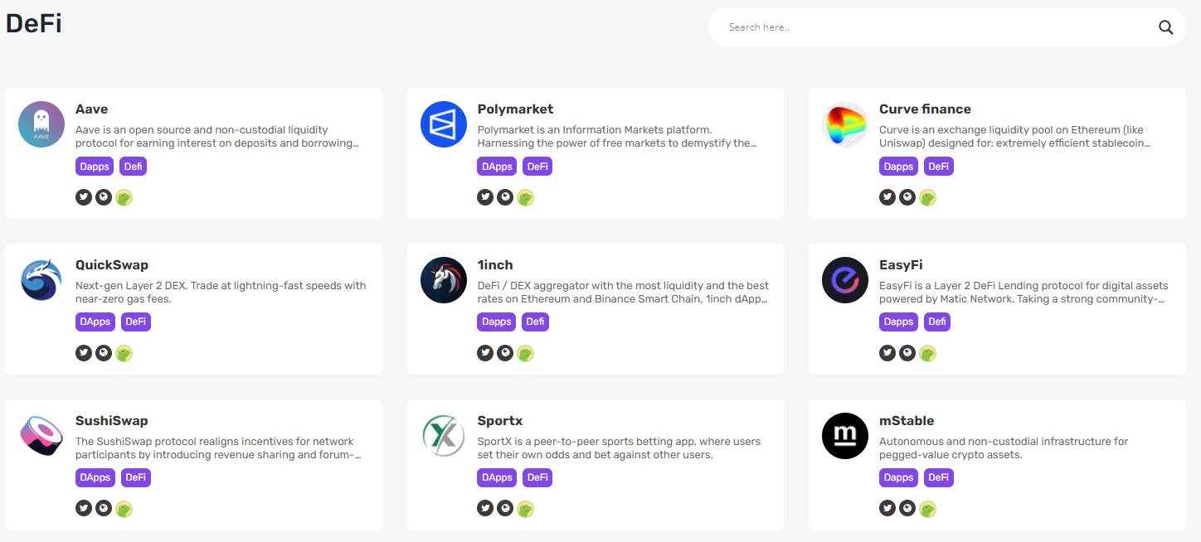Select the Defi tag on 1inch card
Image resolution: width=1201 pixels, height=542 pixels.
tap(535, 322)
